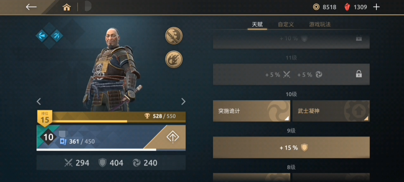Show previous hero with left chevron
Screen dimensions: 404x182
pos(39,101)
